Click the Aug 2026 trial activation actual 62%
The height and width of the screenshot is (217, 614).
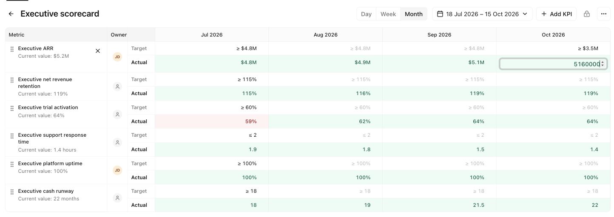click(364, 121)
